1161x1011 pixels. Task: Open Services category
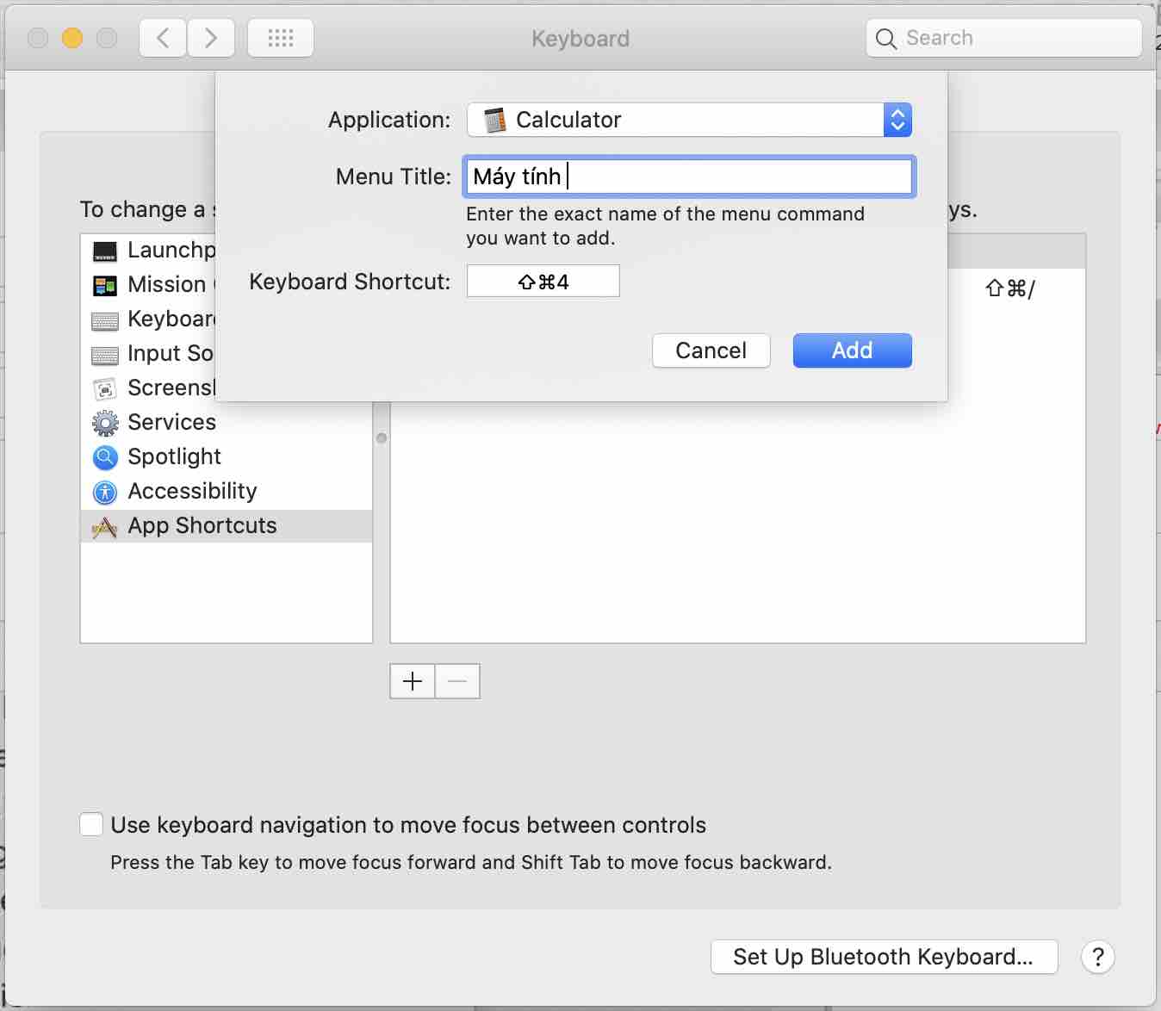pyautogui.click(x=227, y=422)
